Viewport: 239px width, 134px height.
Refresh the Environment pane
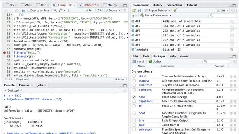(x=233, y=10)
